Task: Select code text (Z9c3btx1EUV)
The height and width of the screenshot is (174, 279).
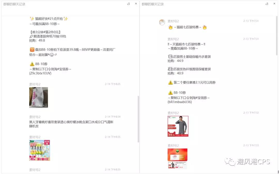Action: pos(40,73)
